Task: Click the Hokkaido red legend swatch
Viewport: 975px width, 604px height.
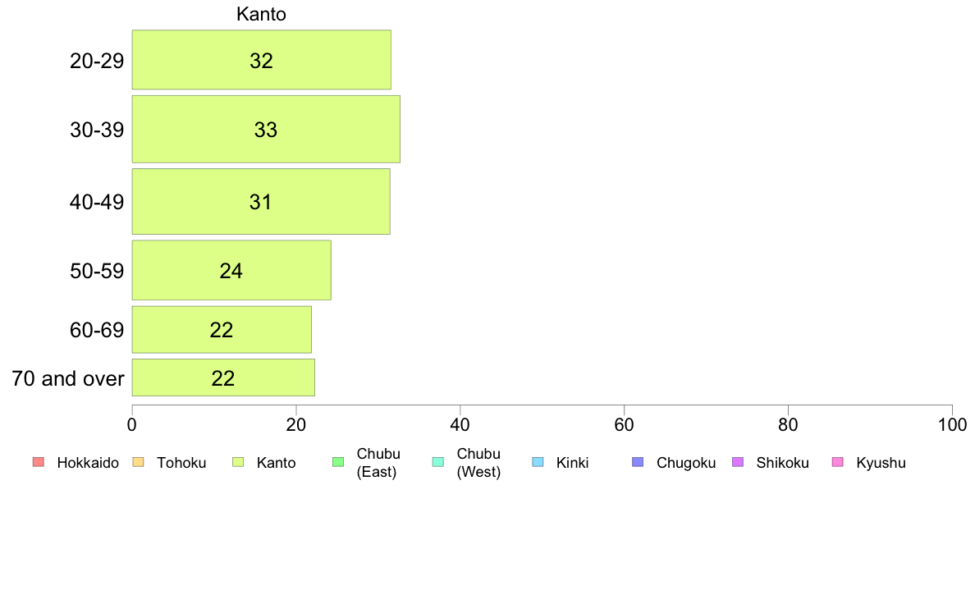Action: 39,461
